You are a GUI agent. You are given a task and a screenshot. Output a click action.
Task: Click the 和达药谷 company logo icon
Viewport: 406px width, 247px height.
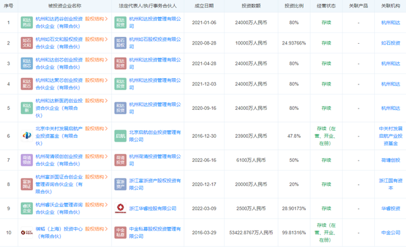pos(27,23)
